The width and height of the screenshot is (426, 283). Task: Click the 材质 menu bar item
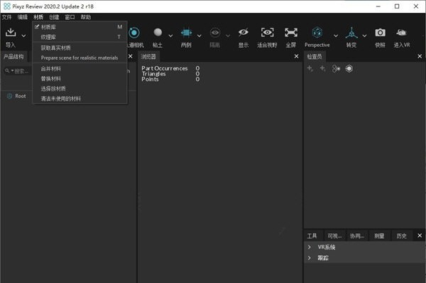click(38, 17)
